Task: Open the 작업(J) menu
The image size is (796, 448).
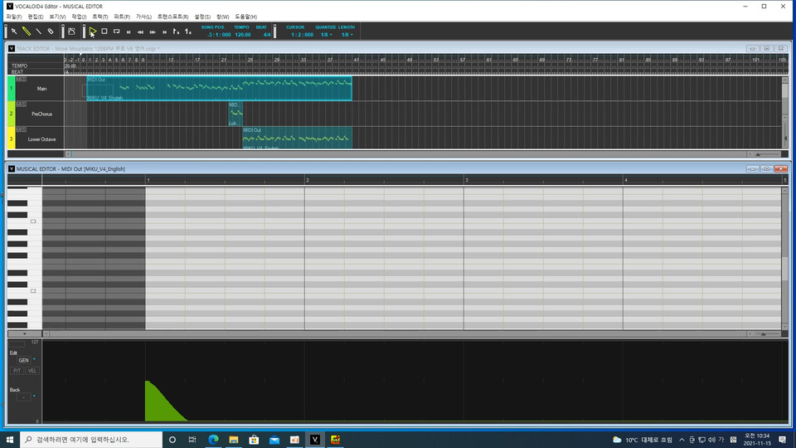Action: click(79, 17)
